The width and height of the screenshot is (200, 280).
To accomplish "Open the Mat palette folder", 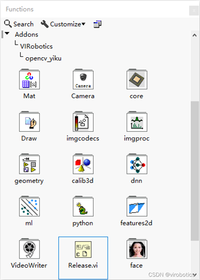I will (x=29, y=79).
